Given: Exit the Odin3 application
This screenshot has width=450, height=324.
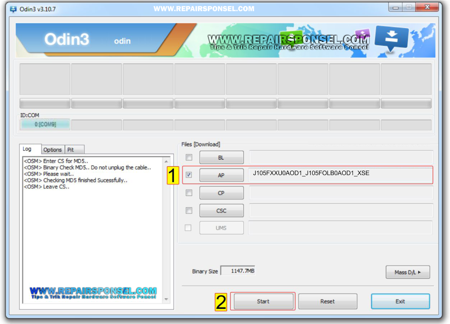Looking at the screenshot, I should point(400,301).
